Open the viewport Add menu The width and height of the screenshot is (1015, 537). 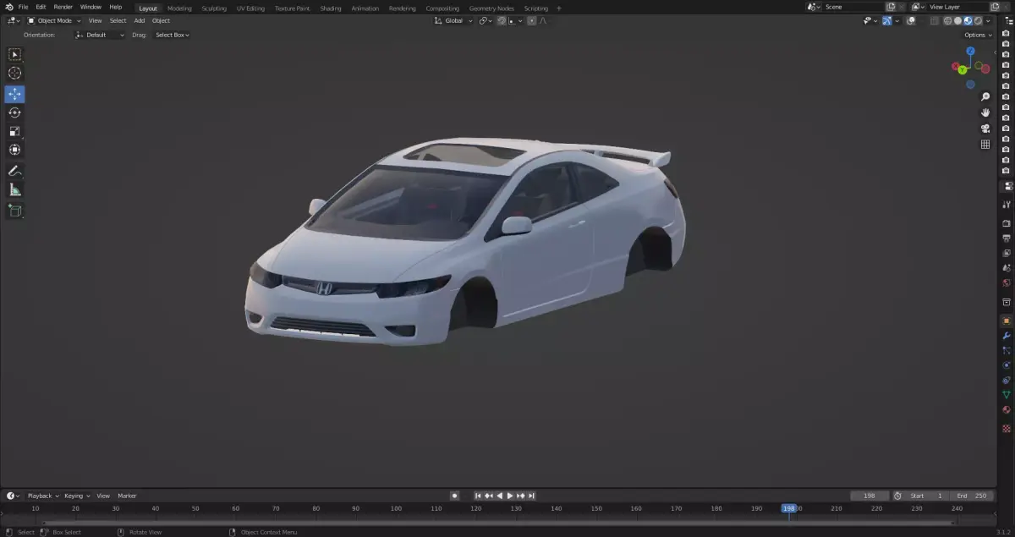[x=139, y=20]
